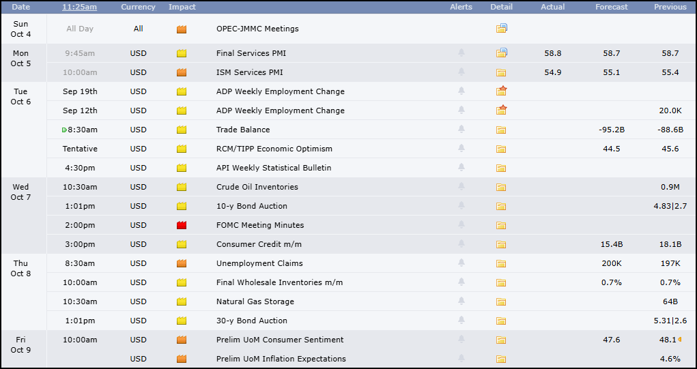The image size is (697, 369).
Task: Toggle alert bell for Unemployment Claims
Action: point(461,263)
